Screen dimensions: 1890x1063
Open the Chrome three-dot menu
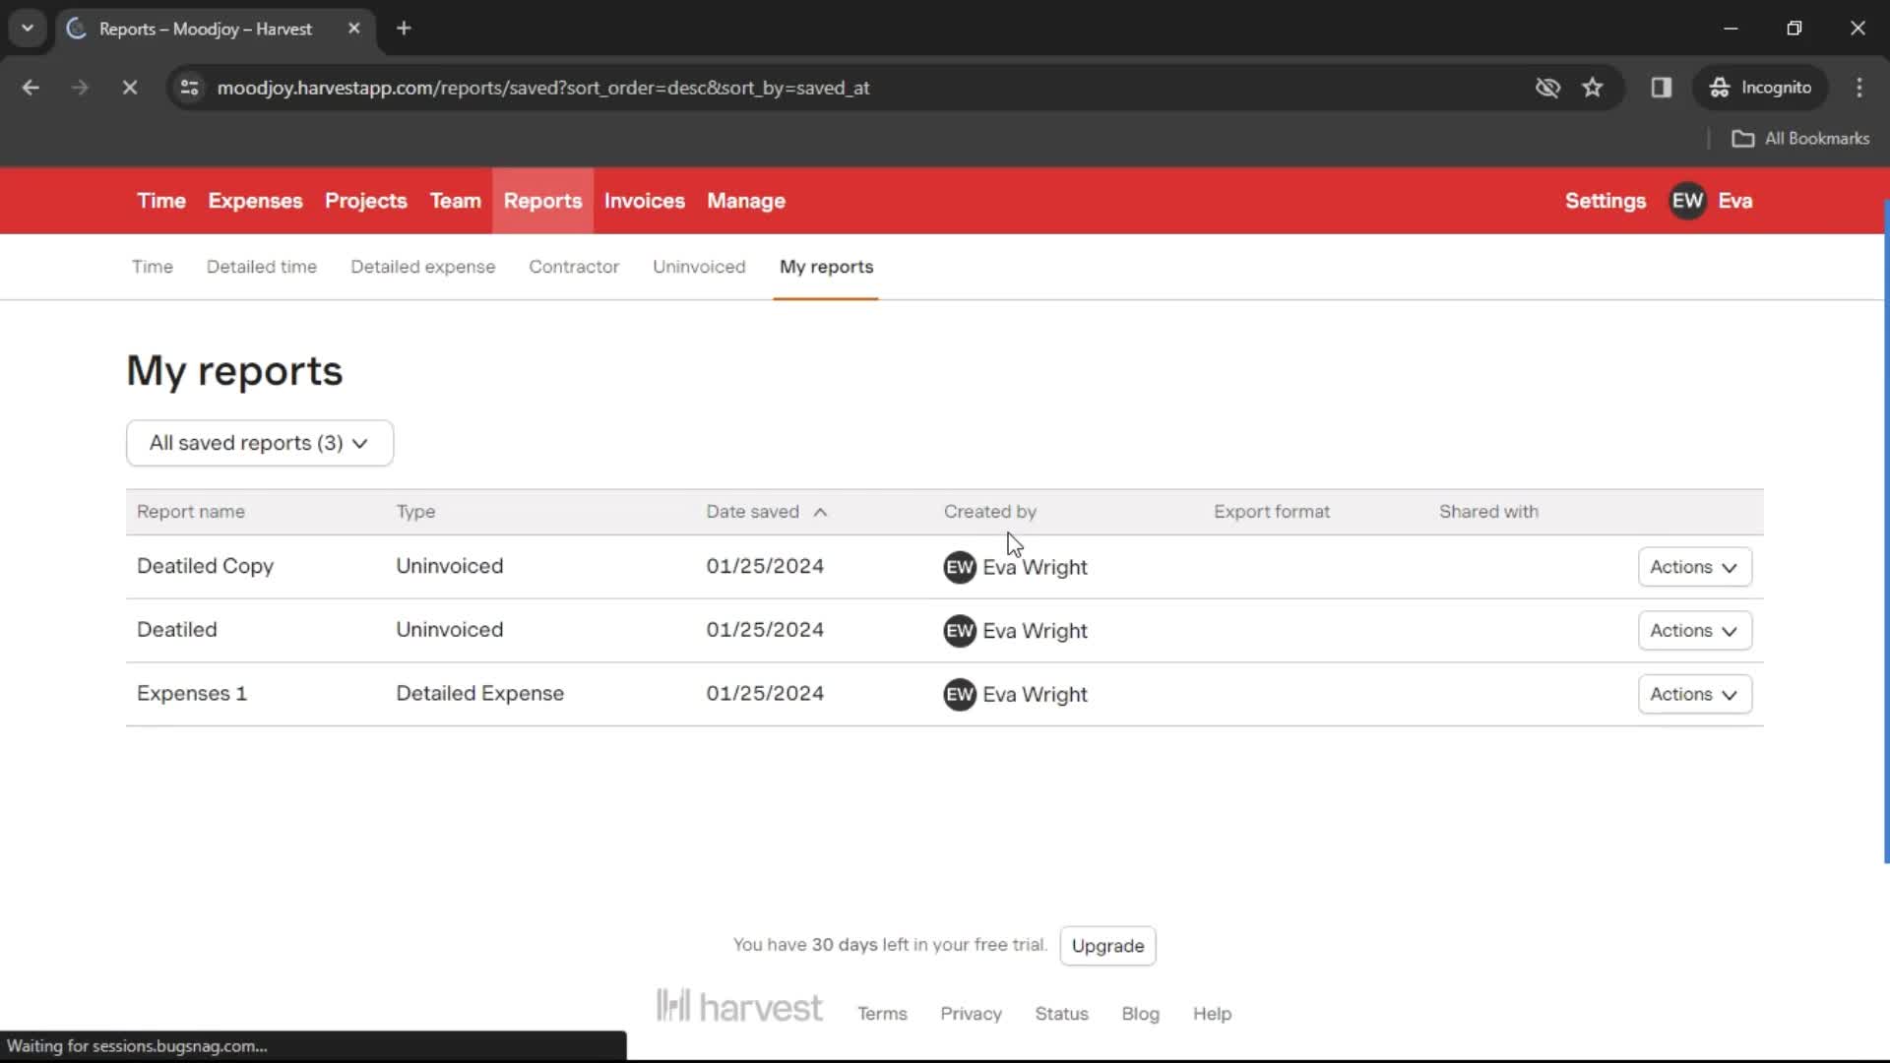pyautogui.click(x=1859, y=88)
